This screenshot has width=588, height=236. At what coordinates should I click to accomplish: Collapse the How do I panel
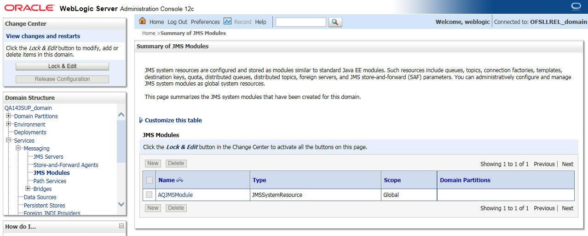[x=121, y=226]
